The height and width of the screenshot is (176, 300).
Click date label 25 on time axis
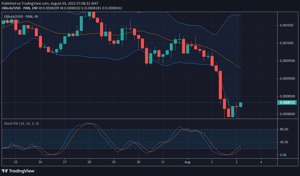point(16,162)
